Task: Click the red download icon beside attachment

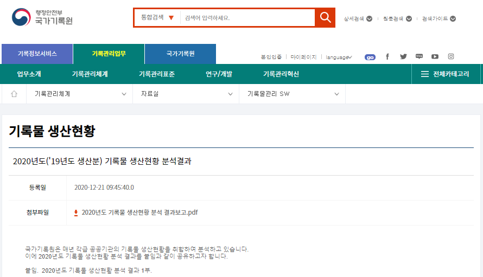Action: click(x=76, y=212)
